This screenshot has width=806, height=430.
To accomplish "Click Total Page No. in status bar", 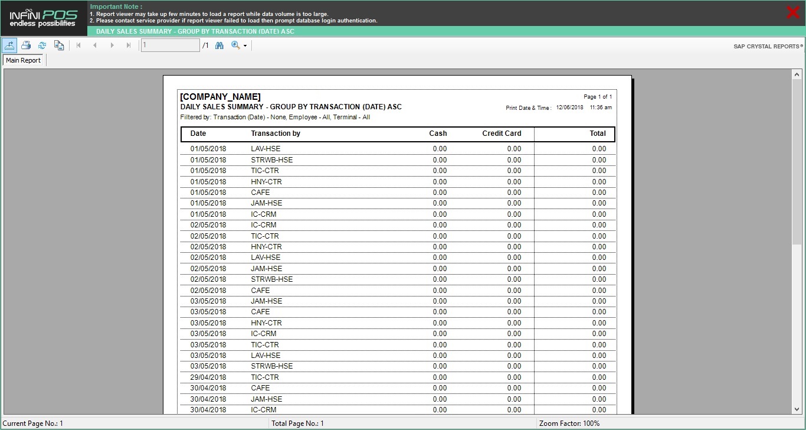I will tap(297, 424).
